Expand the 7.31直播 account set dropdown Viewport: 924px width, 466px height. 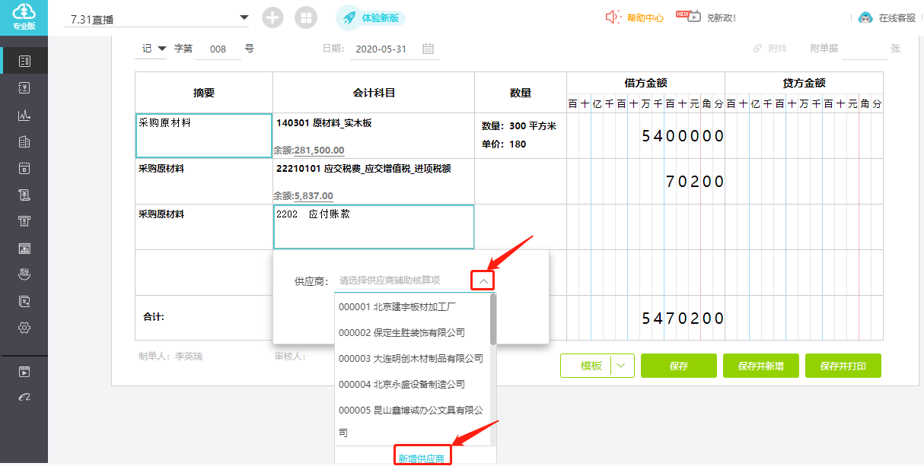(244, 17)
